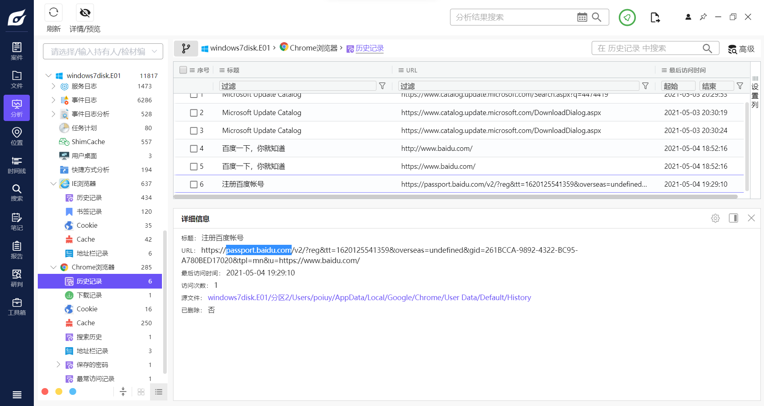Click the 标题 filter input field
The height and width of the screenshot is (406, 764).
(298, 86)
